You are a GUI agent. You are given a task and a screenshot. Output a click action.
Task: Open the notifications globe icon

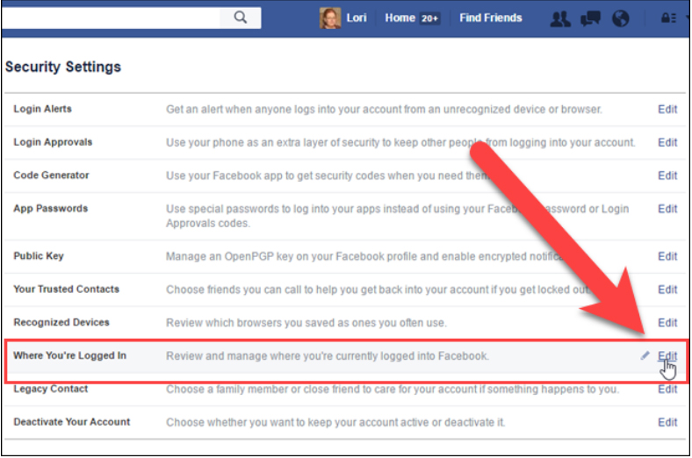[621, 18]
